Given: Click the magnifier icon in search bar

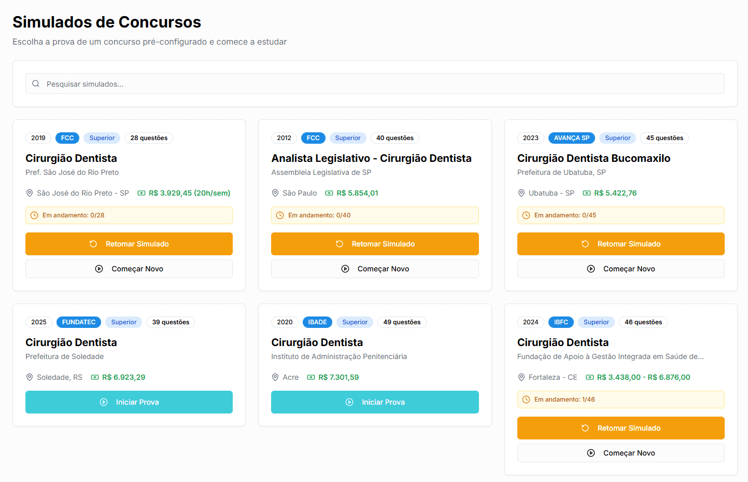Looking at the screenshot, I should tap(36, 84).
